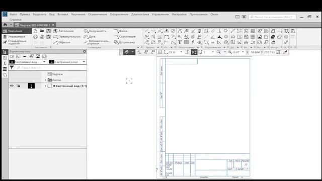This screenshot has width=322, height=181.
Task: Open the Файл menu
Action: pyautogui.click(x=13, y=15)
